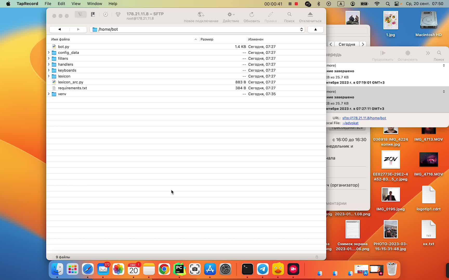Click the transfers toolbar overflow chevrons
The image size is (449, 280).
point(428,53)
